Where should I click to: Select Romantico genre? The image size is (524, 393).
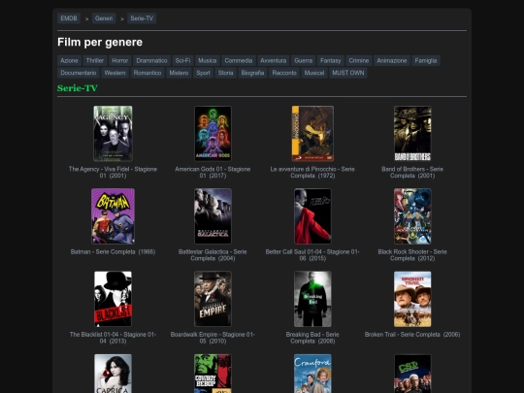point(147,73)
